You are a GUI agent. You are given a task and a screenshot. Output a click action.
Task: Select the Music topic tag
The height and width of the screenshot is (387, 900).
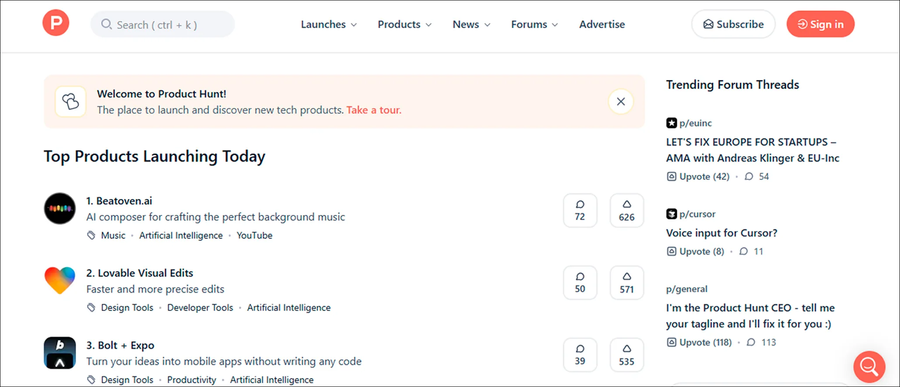tap(113, 235)
